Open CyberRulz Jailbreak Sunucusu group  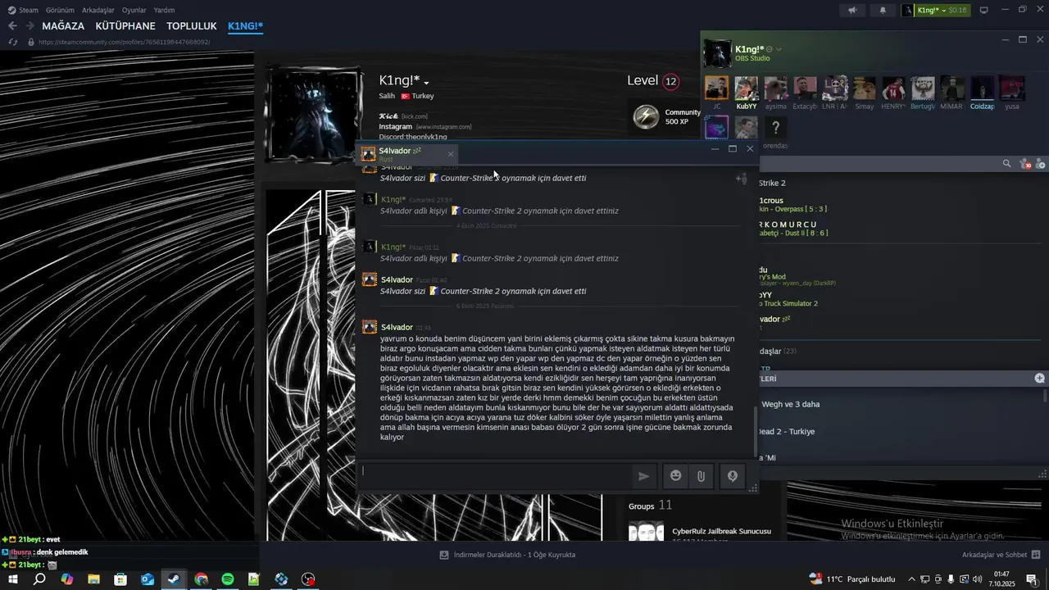click(721, 531)
